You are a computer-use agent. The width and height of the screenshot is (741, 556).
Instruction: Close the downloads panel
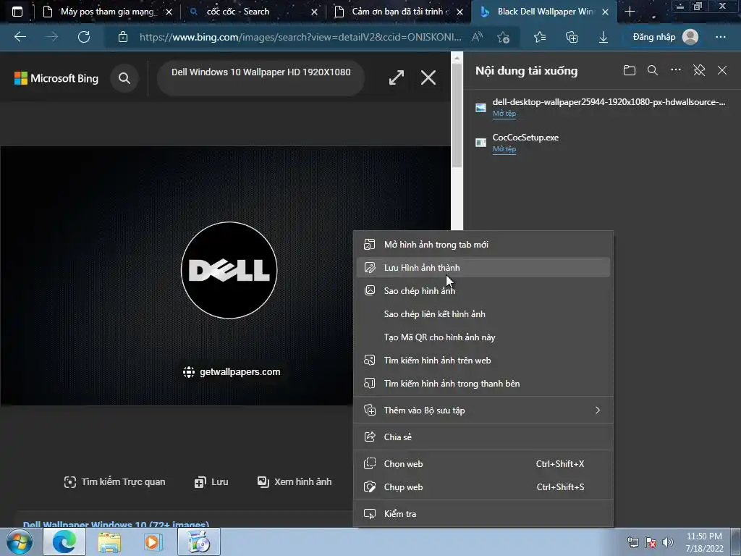722,70
